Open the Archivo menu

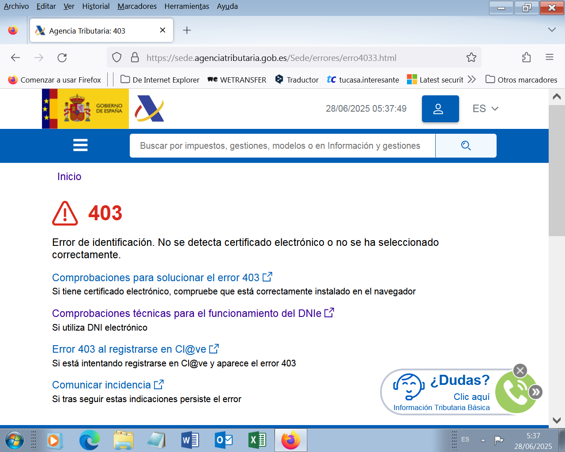[x=16, y=6]
